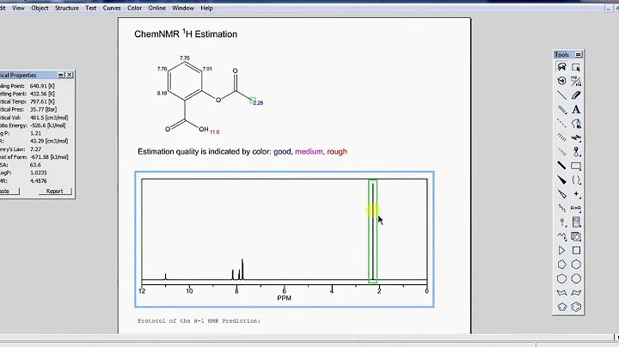
Task: Click the Paste button in properties panel
Action: click(x=8, y=192)
